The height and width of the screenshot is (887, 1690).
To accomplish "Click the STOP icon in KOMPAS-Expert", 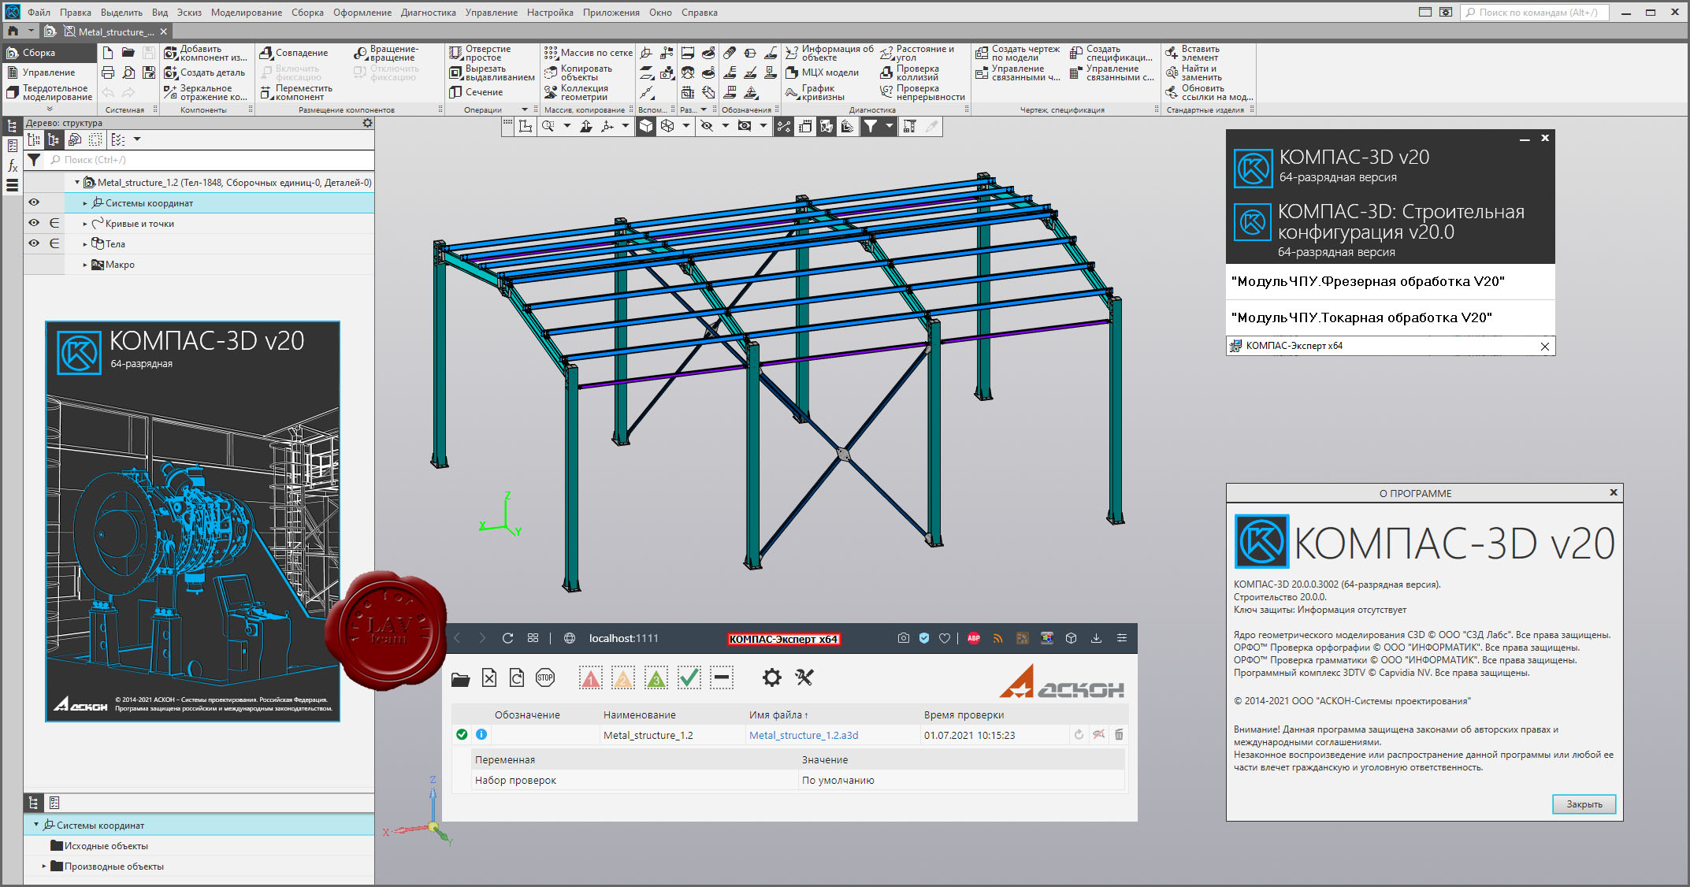I will tap(545, 677).
